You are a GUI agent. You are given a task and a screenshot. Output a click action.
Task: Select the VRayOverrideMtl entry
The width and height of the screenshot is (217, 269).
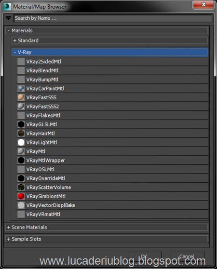click(113, 178)
